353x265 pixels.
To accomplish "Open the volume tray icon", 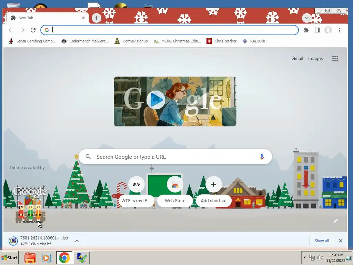I will [x=320, y=257].
